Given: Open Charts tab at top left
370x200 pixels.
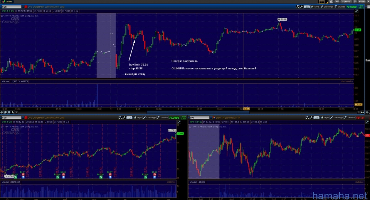Looking at the screenshot, I should coord(7,2).
